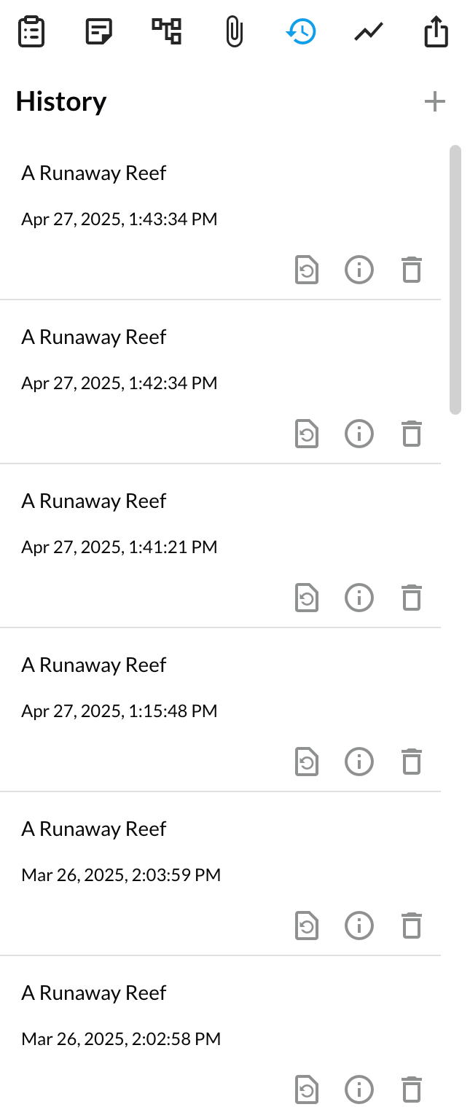Image resolution: width=470 pixels, height=1107 pixels.
Task: Open the outline structure panel icon
Action: click(x=166, y=32)
